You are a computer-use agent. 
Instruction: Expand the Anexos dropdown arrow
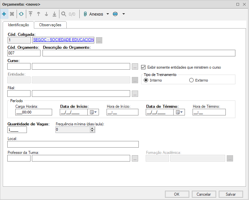tap(108, 14)
